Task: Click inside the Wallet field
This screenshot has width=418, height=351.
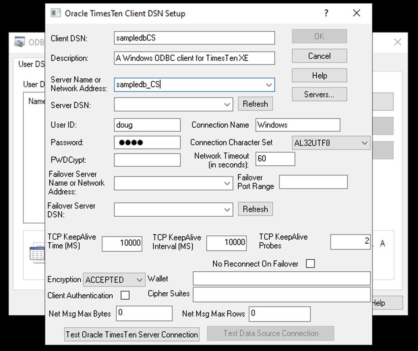Action: pyautogui.click(x=282, y=278)
